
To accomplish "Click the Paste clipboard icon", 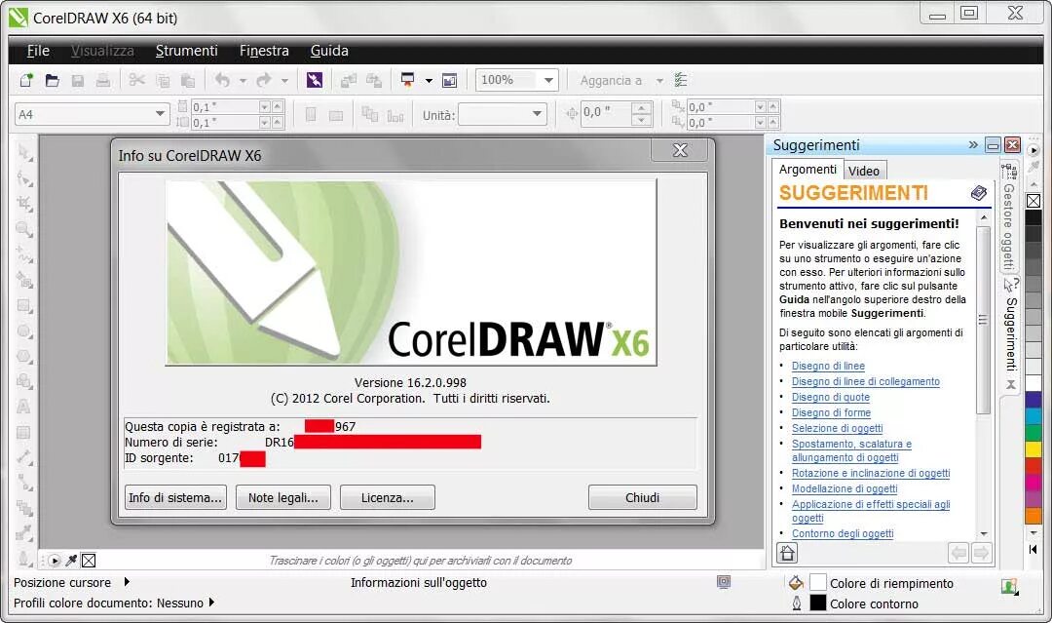I will tap(188, 81).
